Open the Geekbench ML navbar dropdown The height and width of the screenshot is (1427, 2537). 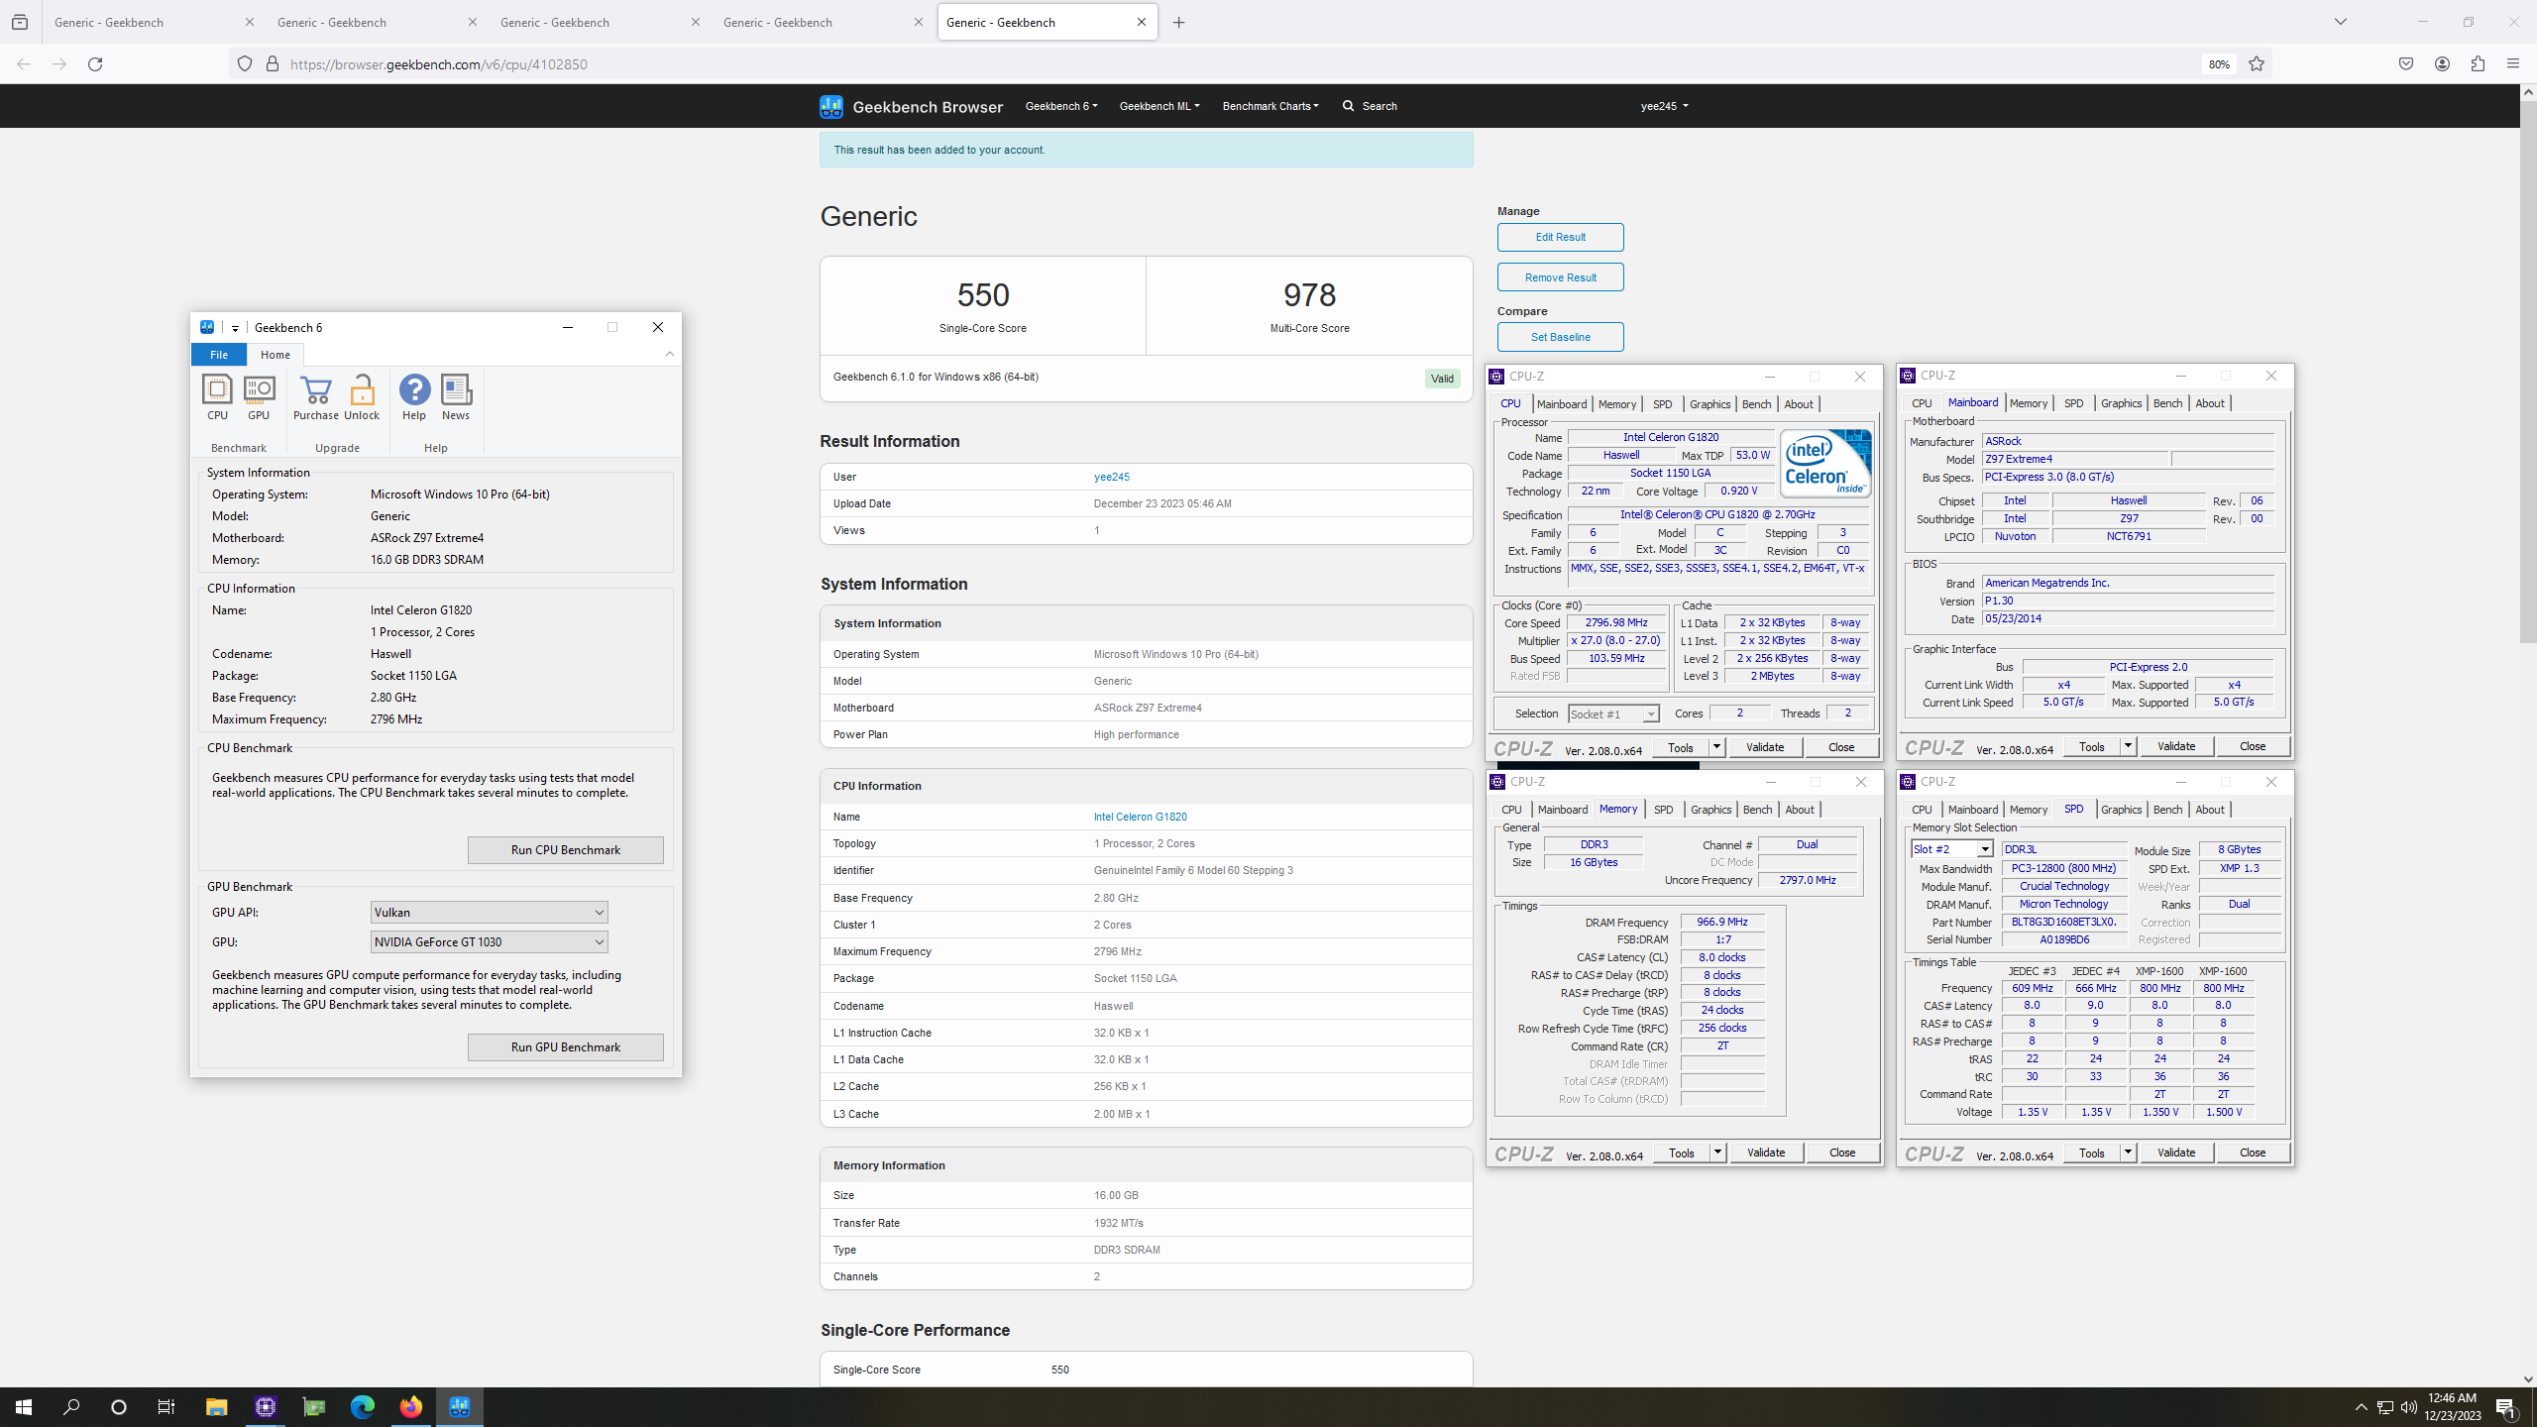pyautogui.click(x=1159, y=106)
